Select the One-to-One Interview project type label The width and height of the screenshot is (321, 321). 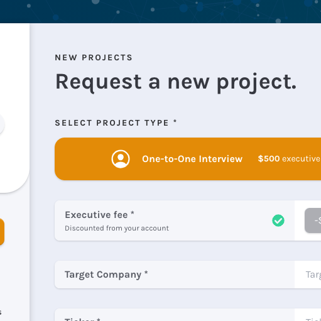pos(192,159)
